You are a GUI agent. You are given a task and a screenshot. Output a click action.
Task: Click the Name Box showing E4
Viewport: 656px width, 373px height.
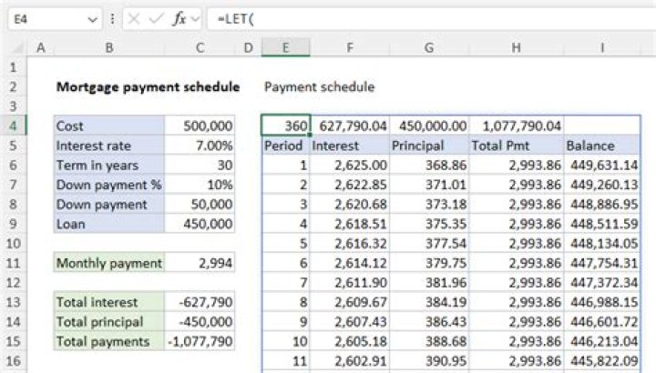55,19
